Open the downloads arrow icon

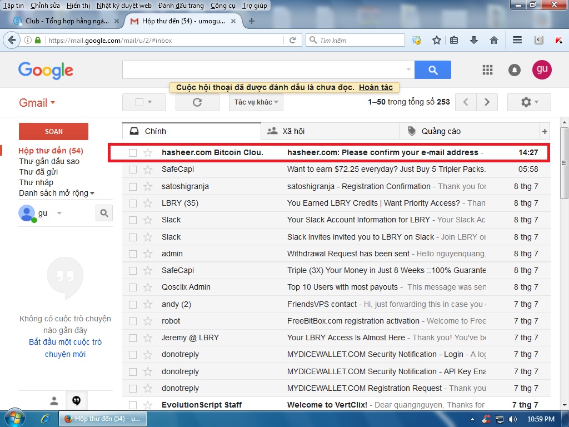point(473,40)
